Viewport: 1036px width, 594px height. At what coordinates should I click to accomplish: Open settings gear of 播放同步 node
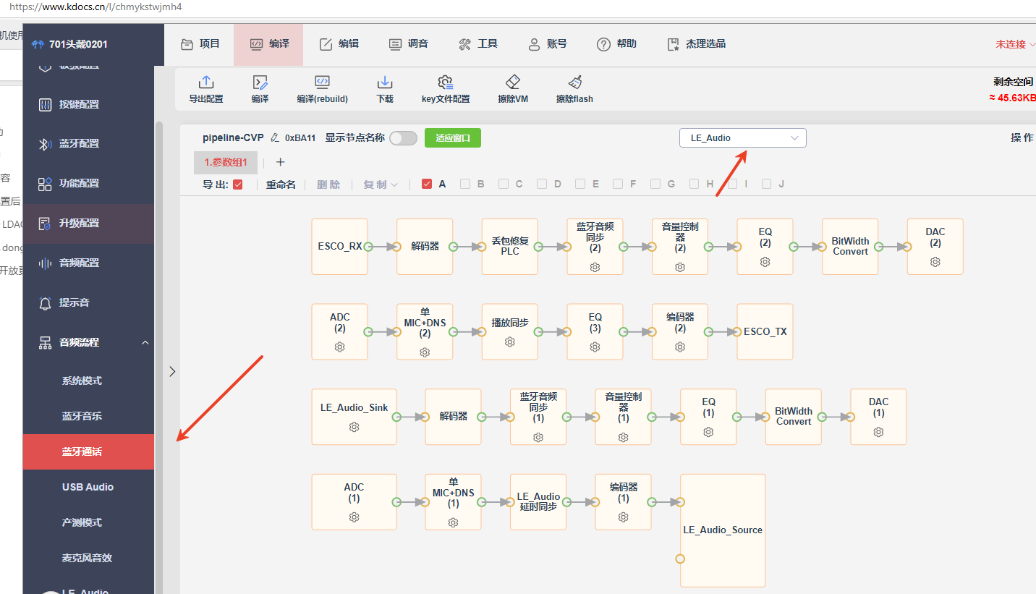point(510,341)
